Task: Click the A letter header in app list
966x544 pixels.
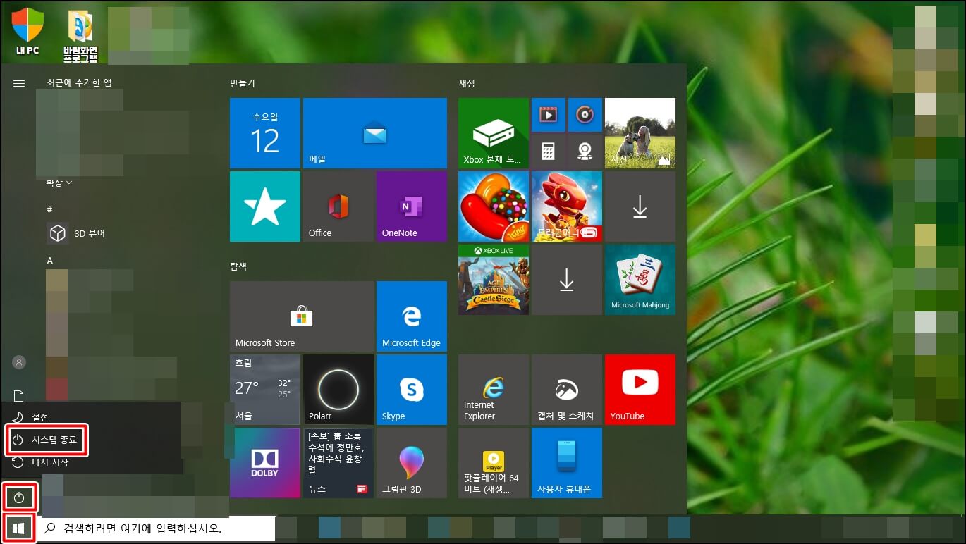Action: 50,261
